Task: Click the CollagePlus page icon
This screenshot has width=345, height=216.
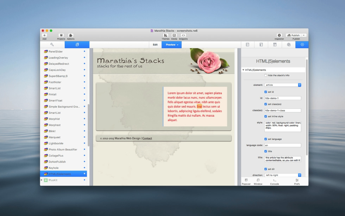Action: [x=46, y=155]
